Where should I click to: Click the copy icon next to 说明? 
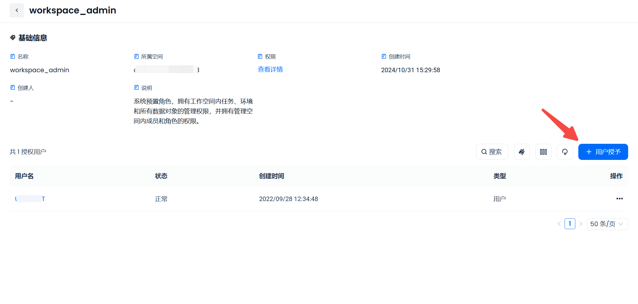click(x=136, y=87)
